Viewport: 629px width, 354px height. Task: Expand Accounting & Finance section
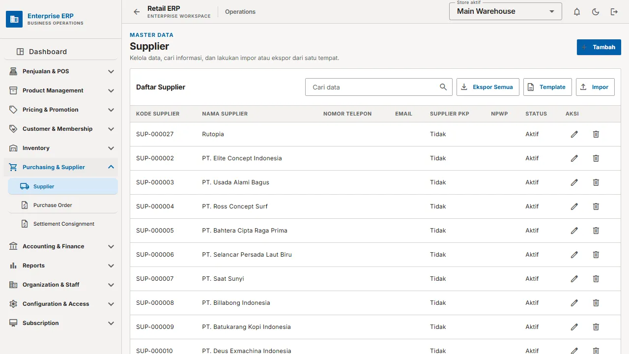(x=61, y=246)
